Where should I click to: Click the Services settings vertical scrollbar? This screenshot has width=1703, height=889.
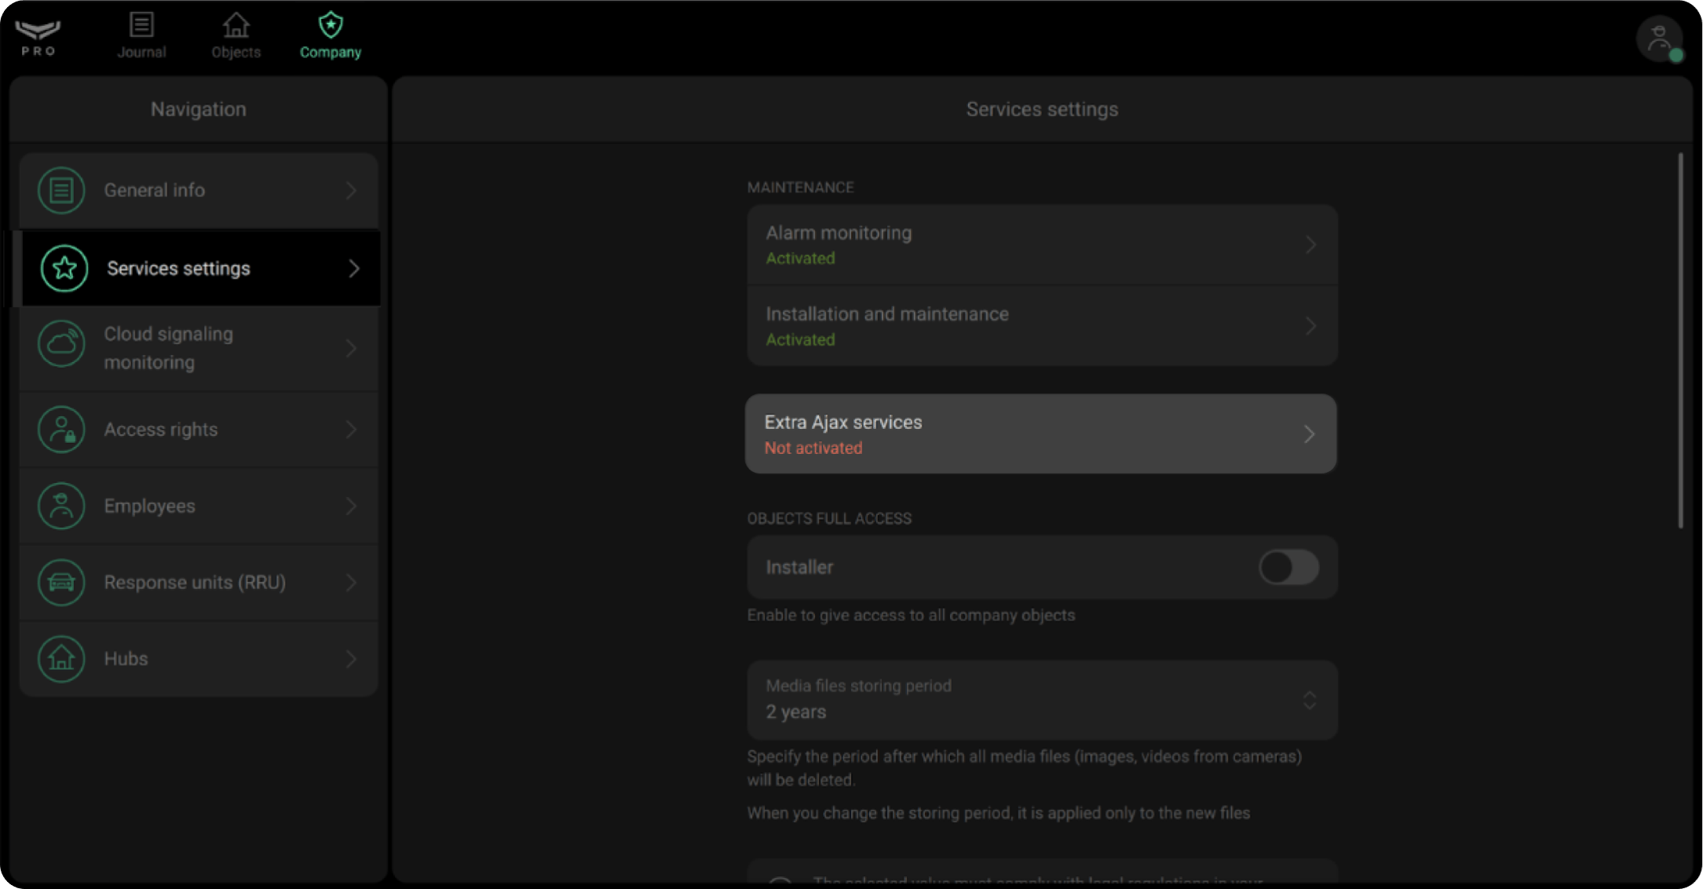[x=1680, y=341]
